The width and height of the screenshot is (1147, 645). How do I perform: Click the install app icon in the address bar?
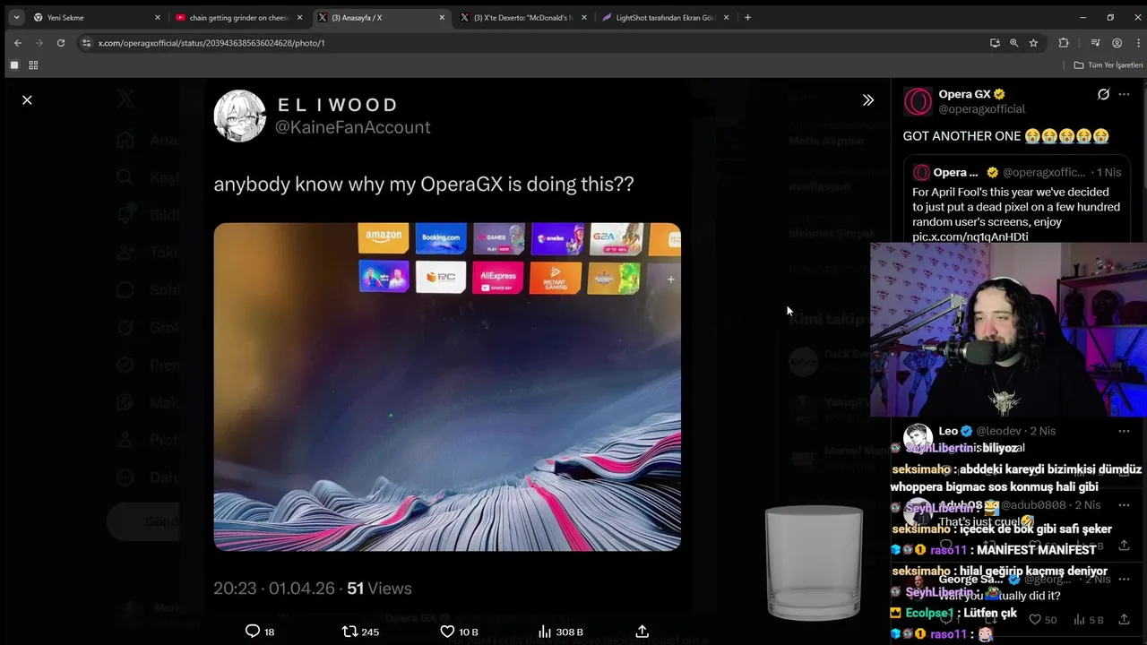(x=995, y=43)
